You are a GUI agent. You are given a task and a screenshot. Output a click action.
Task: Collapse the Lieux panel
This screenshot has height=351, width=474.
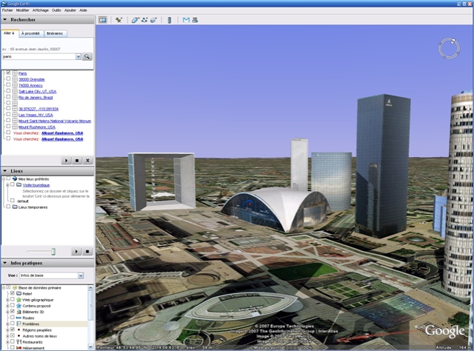pyautogui.click(x=5, y=171)
